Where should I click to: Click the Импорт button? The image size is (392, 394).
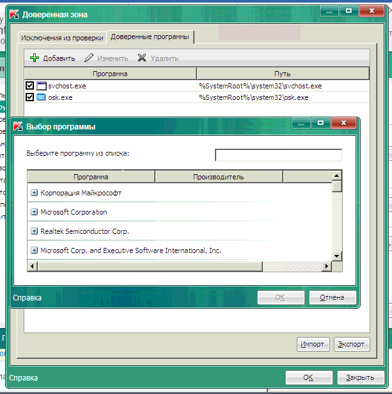(314, 344)
